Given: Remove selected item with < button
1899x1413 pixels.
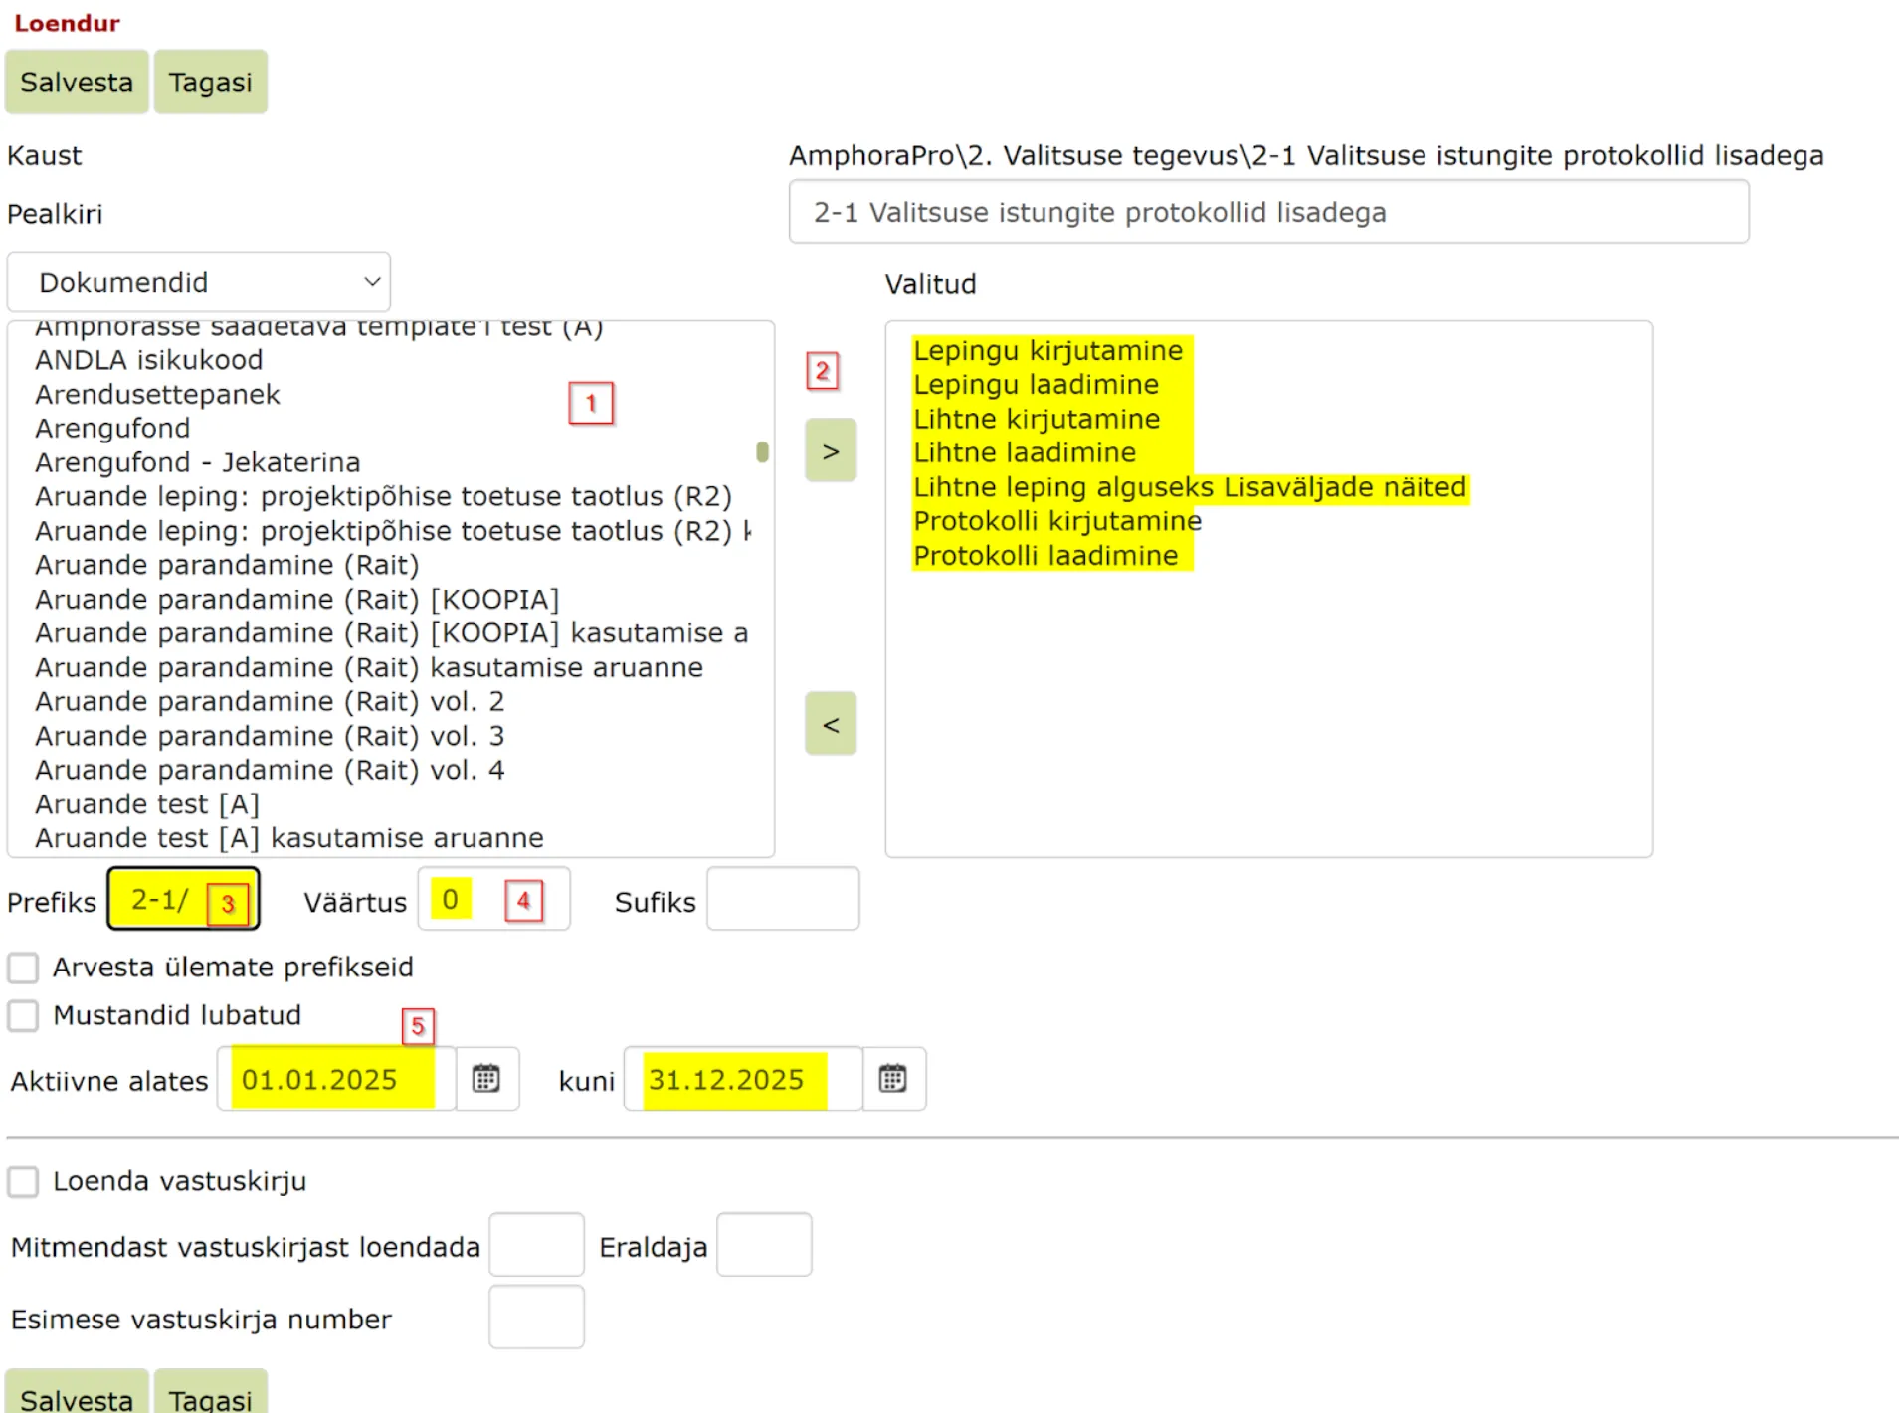Looking at the screenshot, I should point(831,724).
